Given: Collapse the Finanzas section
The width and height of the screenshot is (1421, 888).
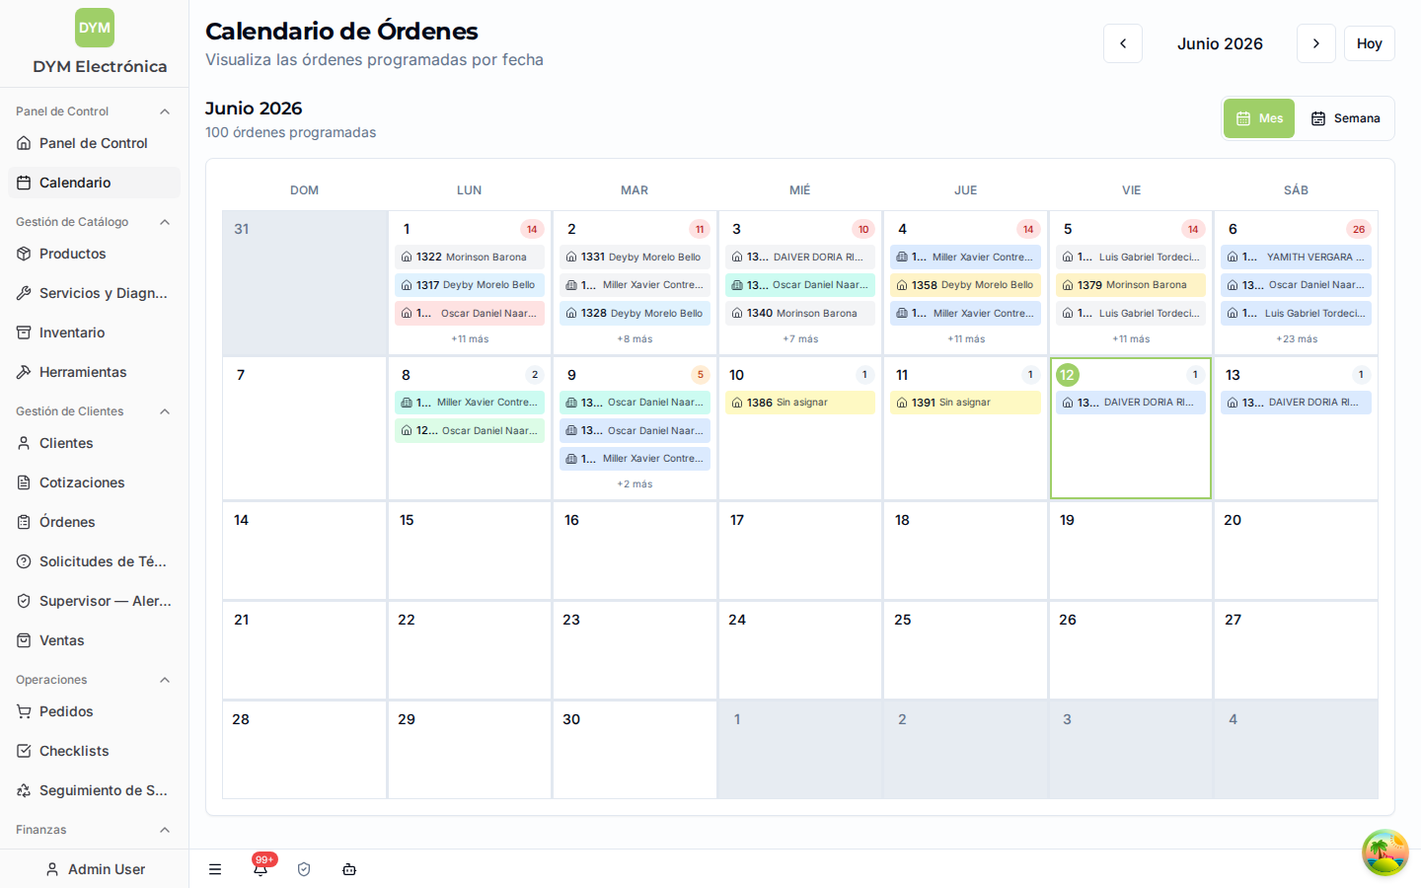Looking at the screenshot, I should point(165,830).
